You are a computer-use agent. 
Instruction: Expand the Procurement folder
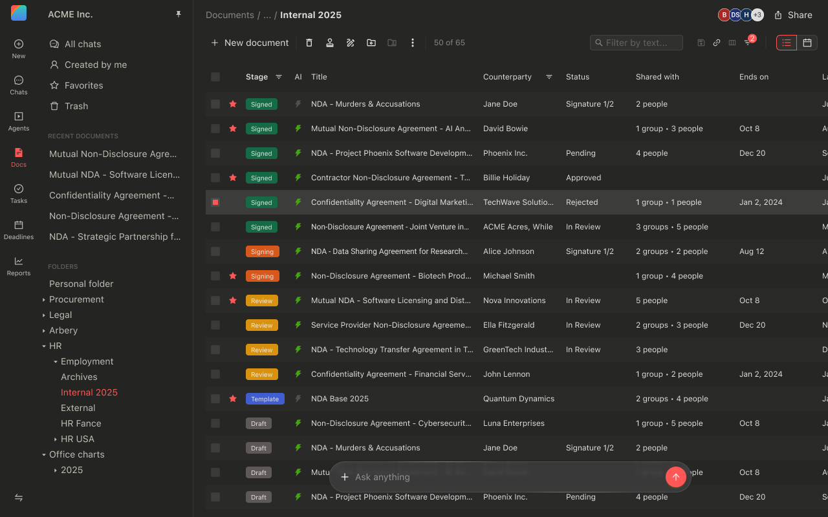(44, 299)
